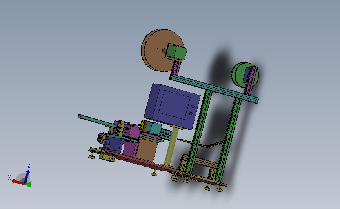340x209 pixels.
Task: Click the lower round button on blue panel
Action: (x=191, y=114)
